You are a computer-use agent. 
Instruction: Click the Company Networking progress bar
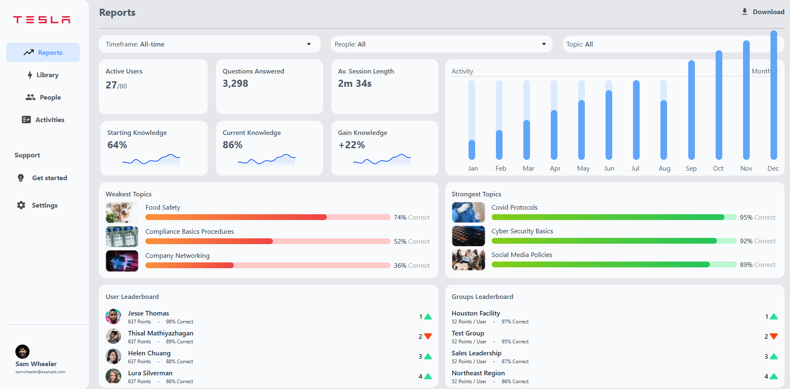[268, 265]
